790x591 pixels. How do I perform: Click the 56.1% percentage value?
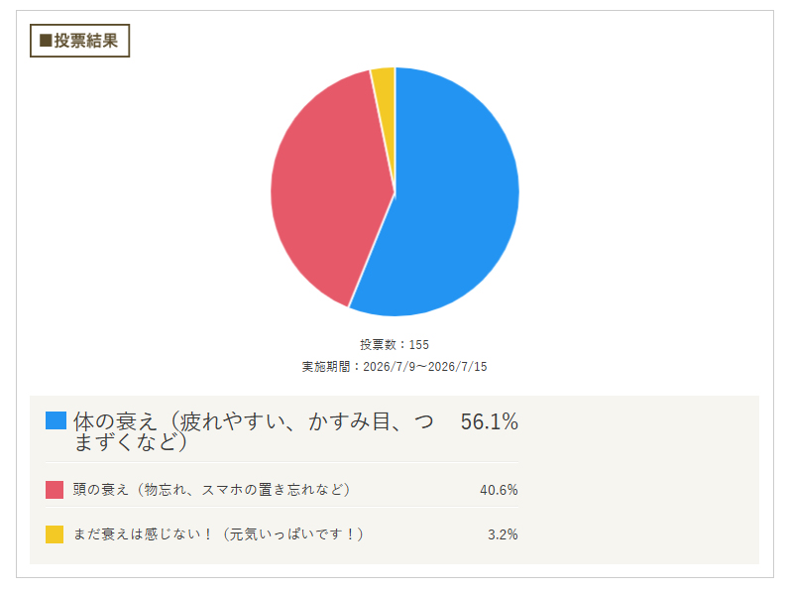click(489, 421)
